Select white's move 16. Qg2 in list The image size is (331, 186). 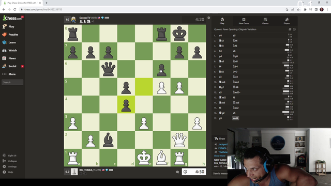tap(222, 113)
